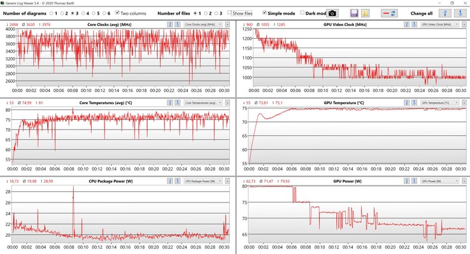Click the Core Temperatures (avg) [°C] title
The height and width of the screenshot is (254, 470).
point(106,103)
